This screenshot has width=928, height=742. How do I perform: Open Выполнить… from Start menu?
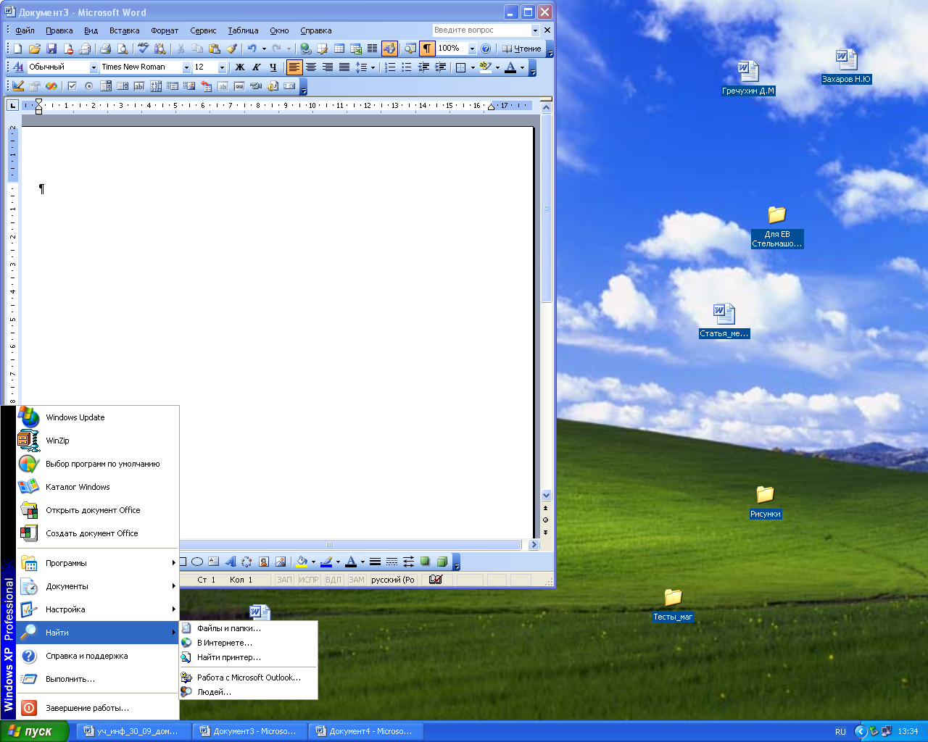point(98,679)
